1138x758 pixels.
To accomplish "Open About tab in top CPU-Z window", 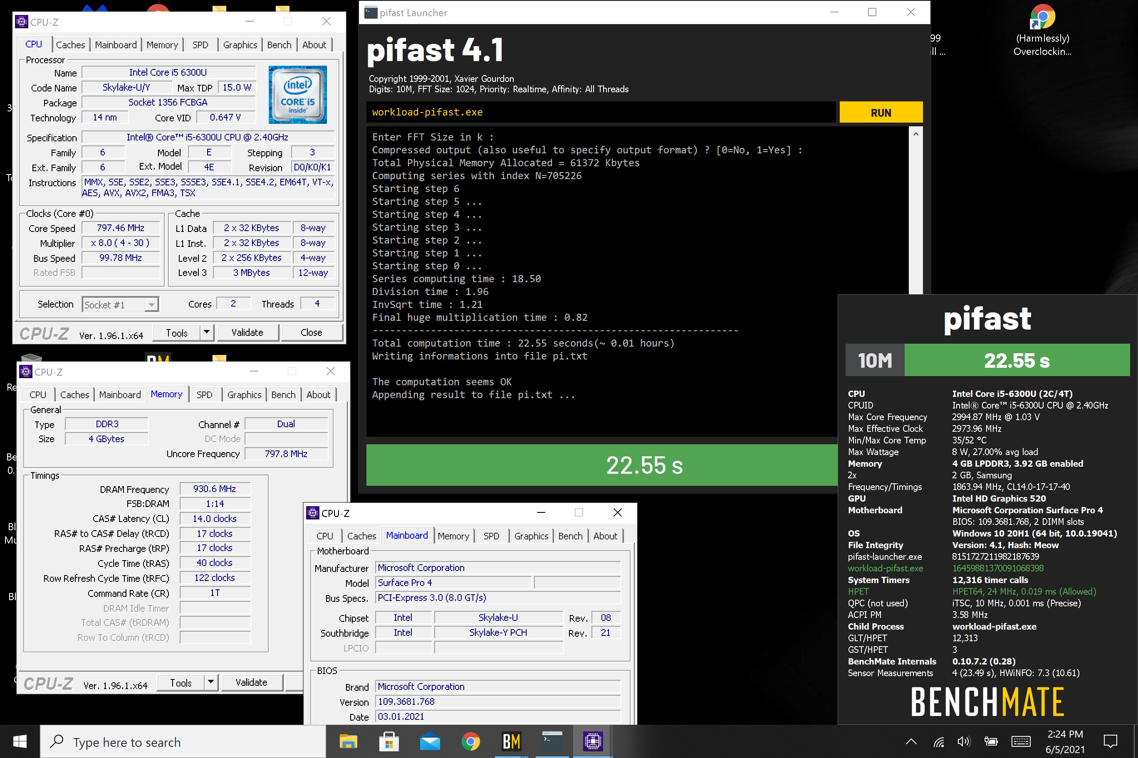I will [314, 45].
